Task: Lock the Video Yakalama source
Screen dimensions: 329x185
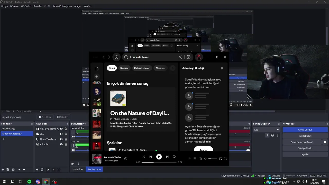Action: tap(66, 129)
